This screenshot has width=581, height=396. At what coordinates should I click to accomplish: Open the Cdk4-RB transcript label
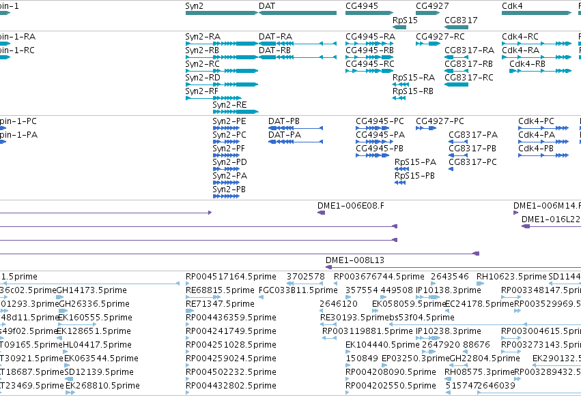click(527, 64)
